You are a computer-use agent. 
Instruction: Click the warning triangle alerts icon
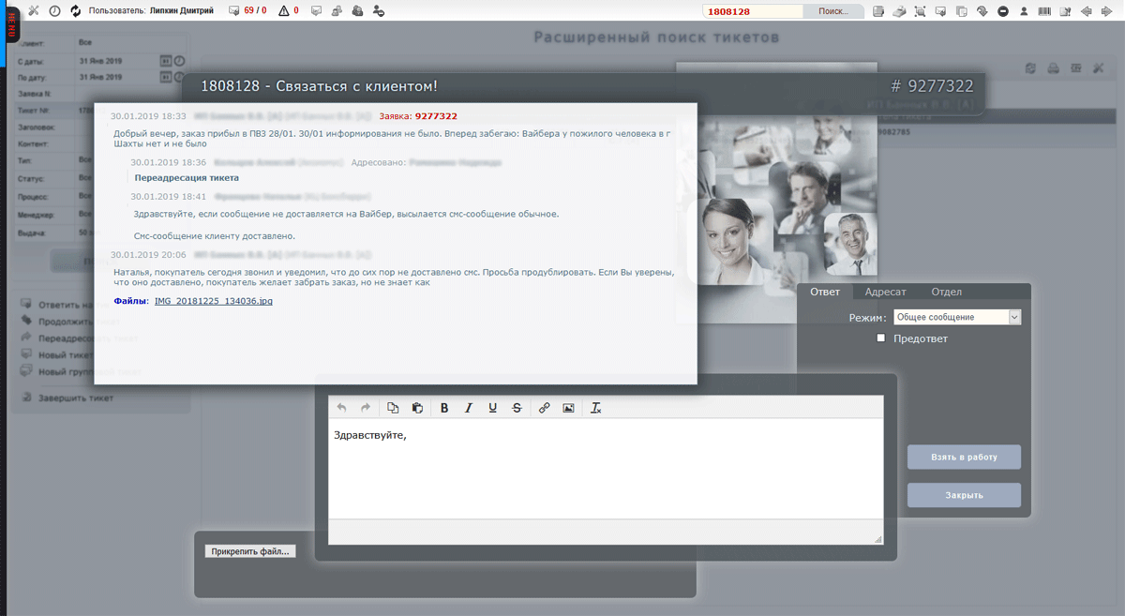pyautogui.click(x=282, y=10)
